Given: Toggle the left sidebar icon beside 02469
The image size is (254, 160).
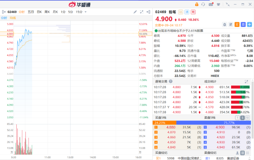Looking at the screenshot, I should tap(4, 12).
